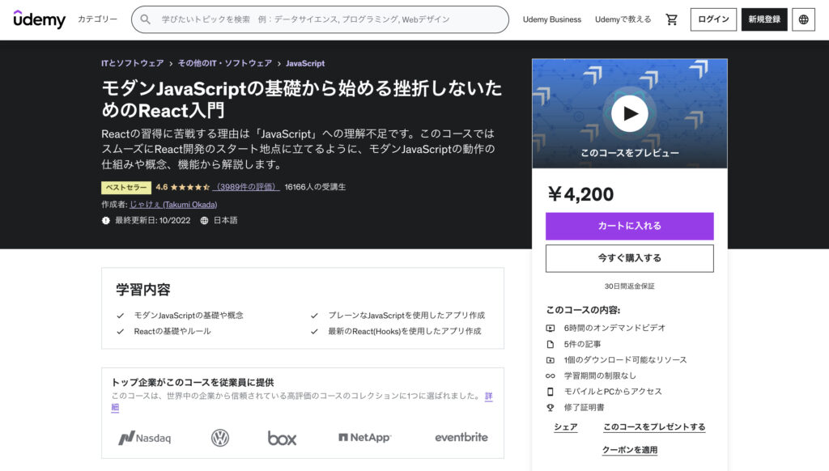Focus the course search input field

pos(320,19)
